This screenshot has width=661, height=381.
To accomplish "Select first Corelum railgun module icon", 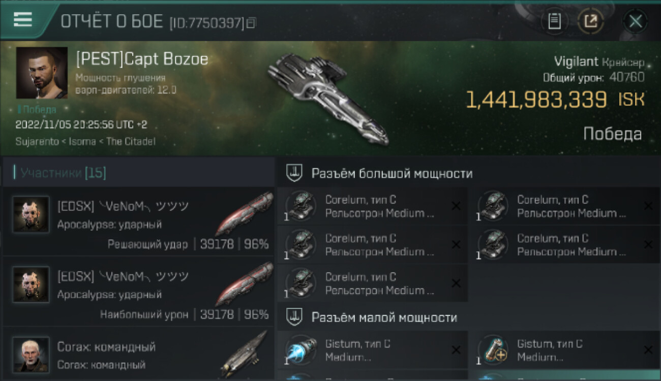I will click(301, 206).
